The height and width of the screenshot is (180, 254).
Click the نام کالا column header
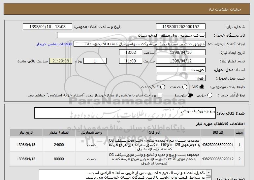coord(154,133)
